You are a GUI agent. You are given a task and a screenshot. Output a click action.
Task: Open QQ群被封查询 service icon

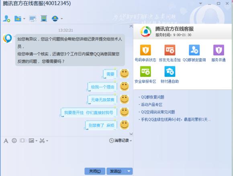[x=194, y=50]
